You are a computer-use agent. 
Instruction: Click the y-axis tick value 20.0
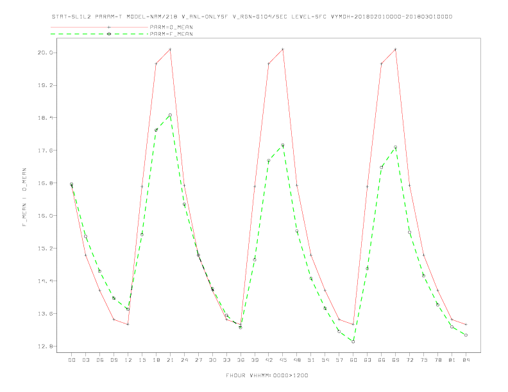(46, 53)
